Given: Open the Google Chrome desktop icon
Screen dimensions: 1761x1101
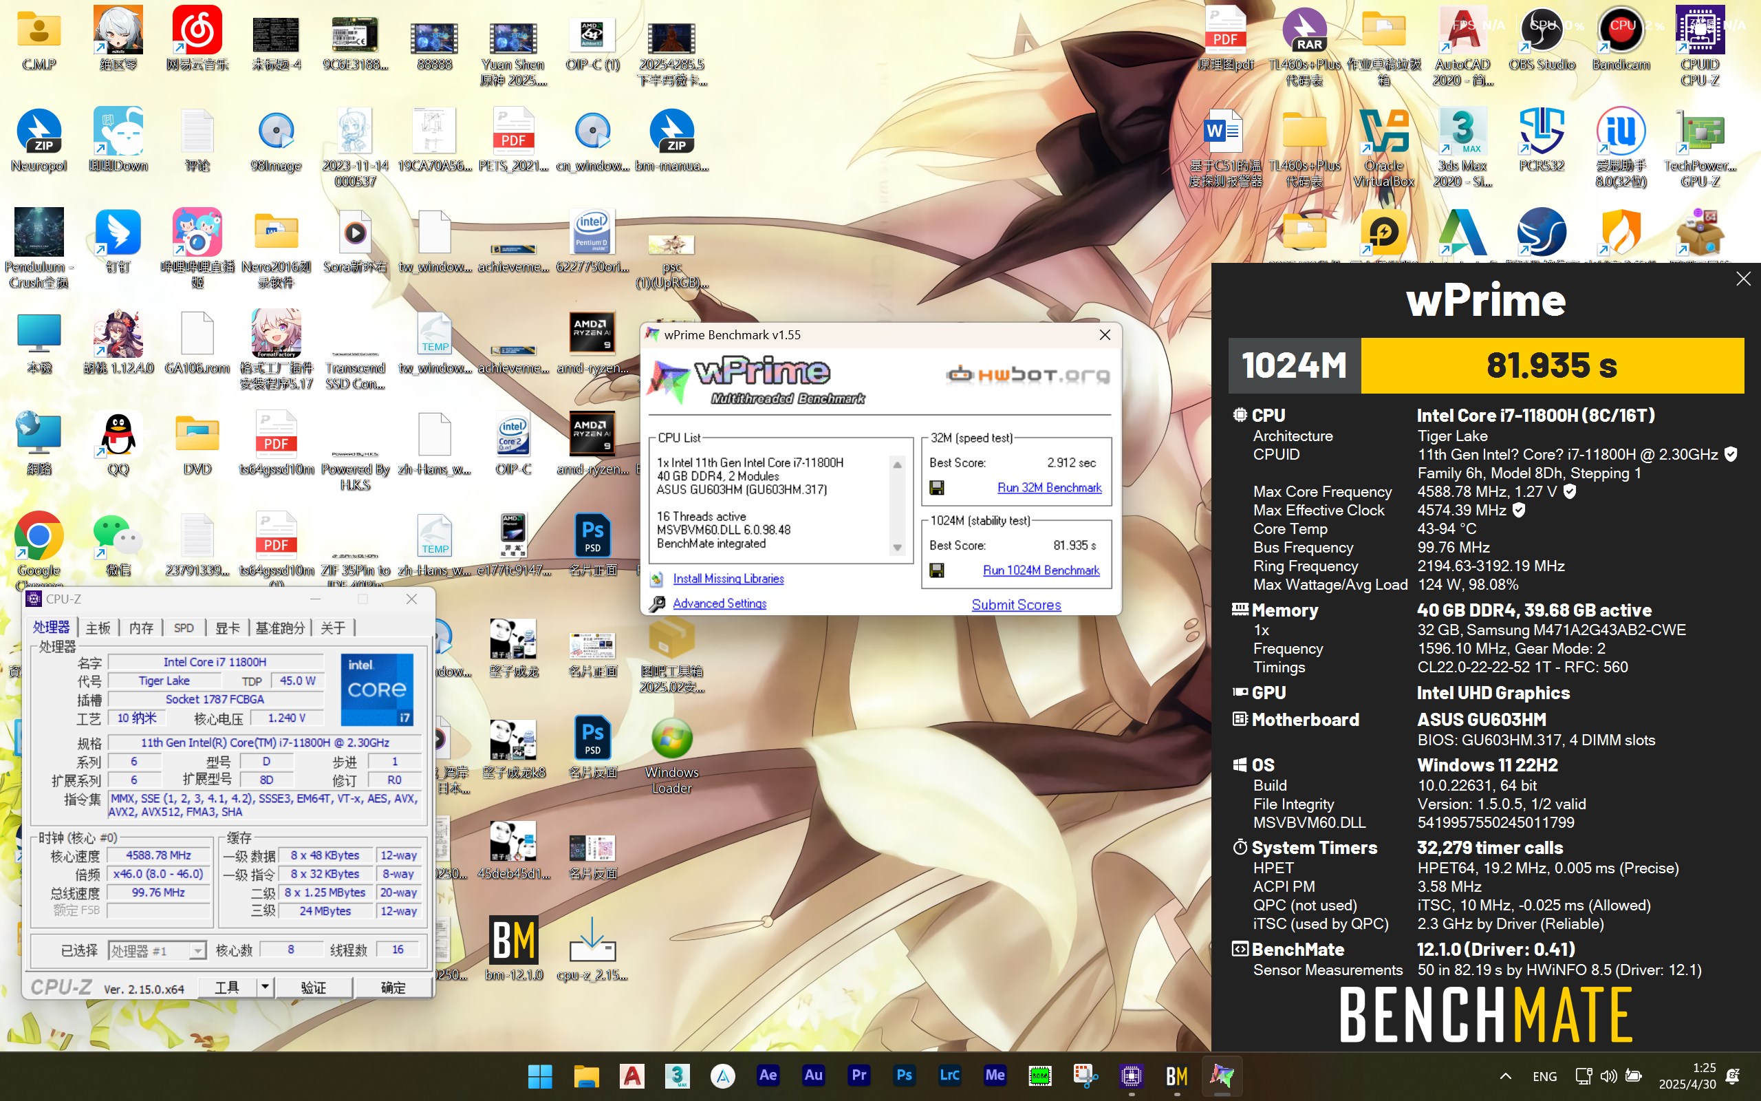Looking at the screenshot, I should [x=39, y=548].
